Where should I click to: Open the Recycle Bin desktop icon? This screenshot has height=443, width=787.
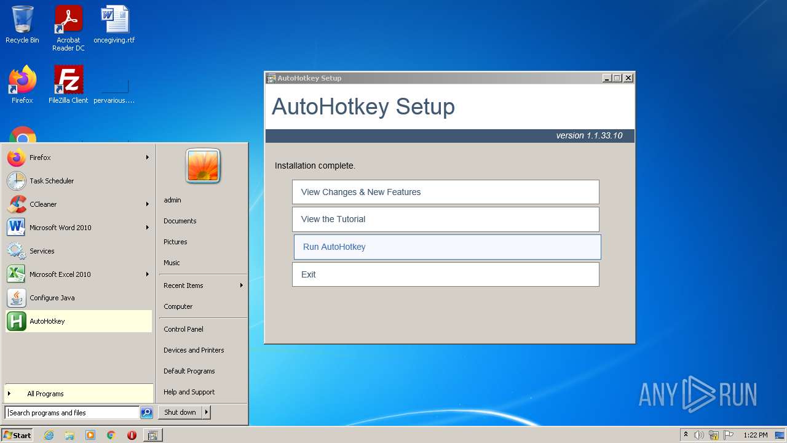tap(22, 25)
